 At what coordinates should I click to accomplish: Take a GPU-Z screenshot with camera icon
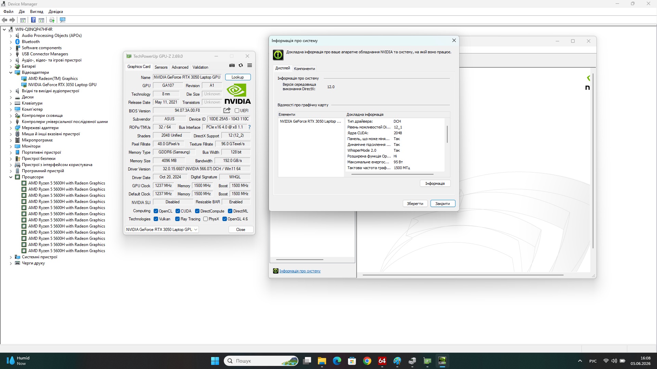232,65
